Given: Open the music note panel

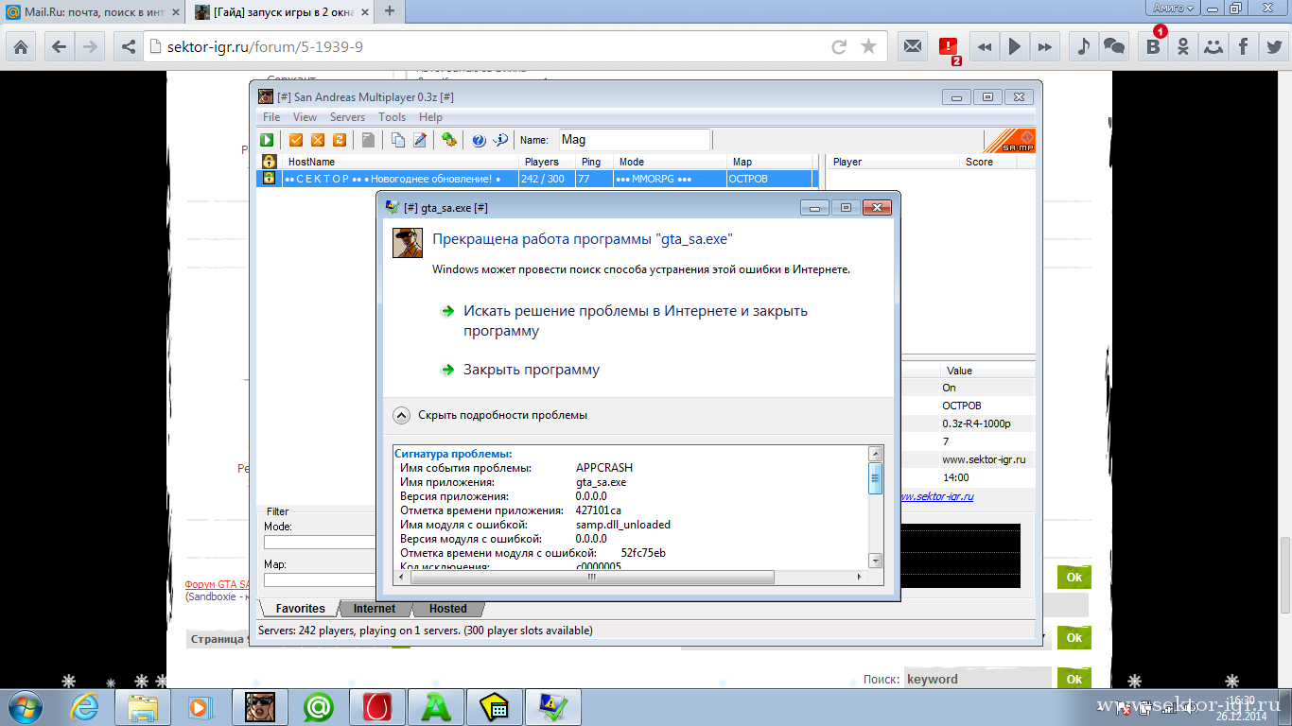Looking at the screenshot, I should [x=1084, y=45].
